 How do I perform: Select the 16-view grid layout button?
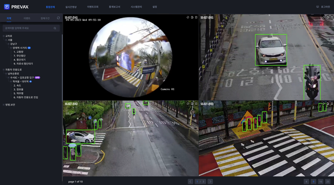click(320, 181)
